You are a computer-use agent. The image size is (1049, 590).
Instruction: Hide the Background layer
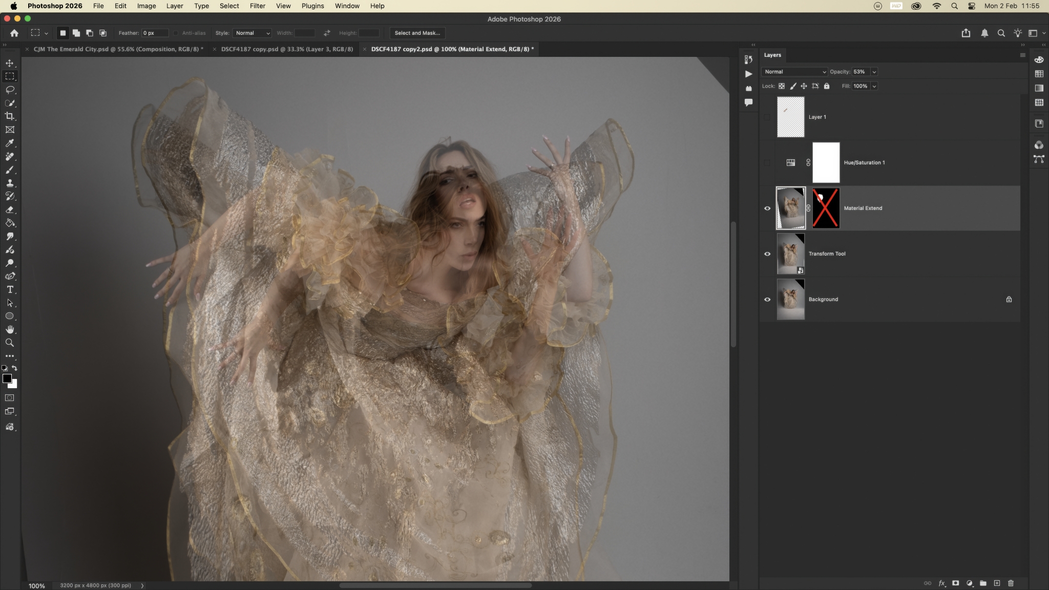coord(767,300)
